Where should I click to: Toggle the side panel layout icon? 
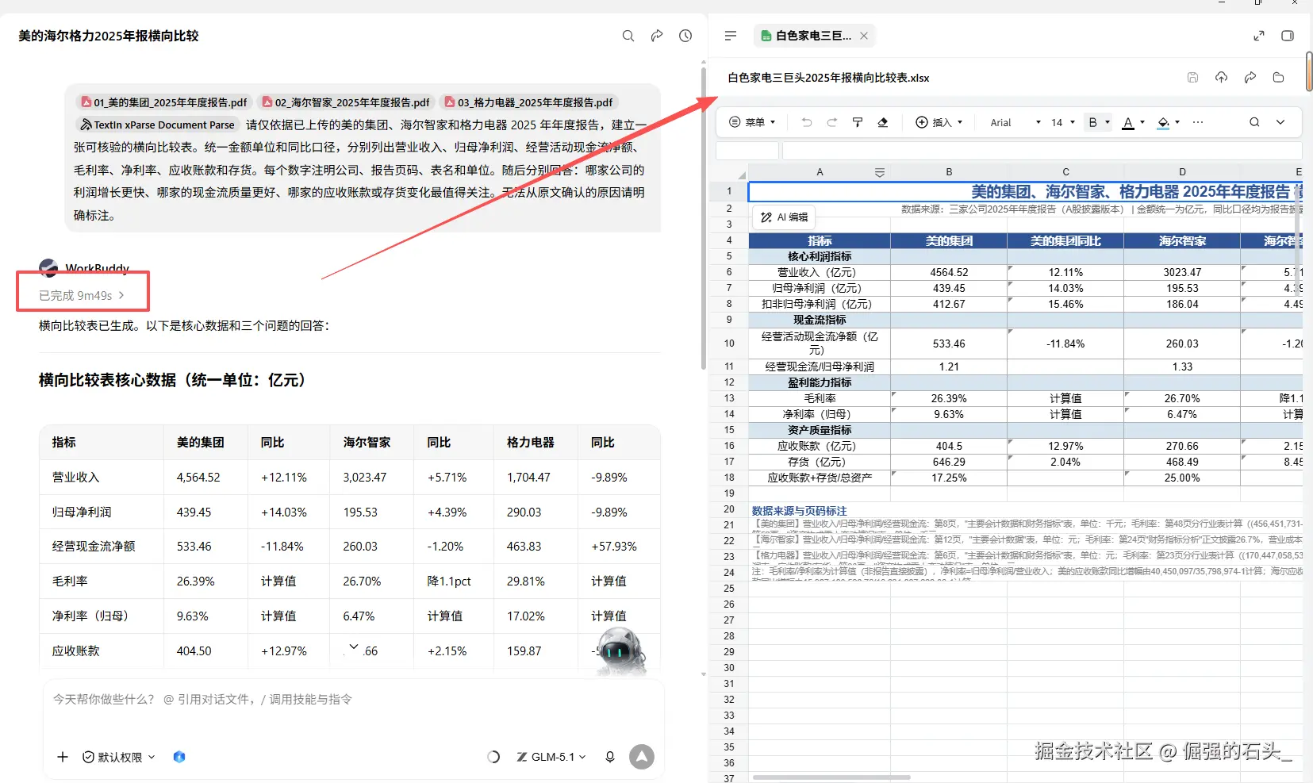pos(1288,36)
